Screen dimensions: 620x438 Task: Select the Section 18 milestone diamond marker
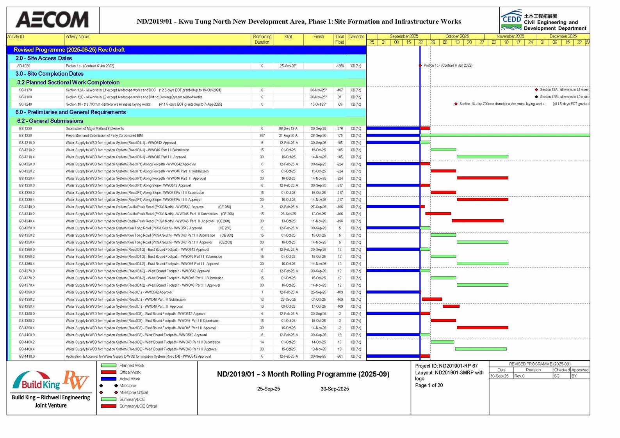click(x=456, y=104)
